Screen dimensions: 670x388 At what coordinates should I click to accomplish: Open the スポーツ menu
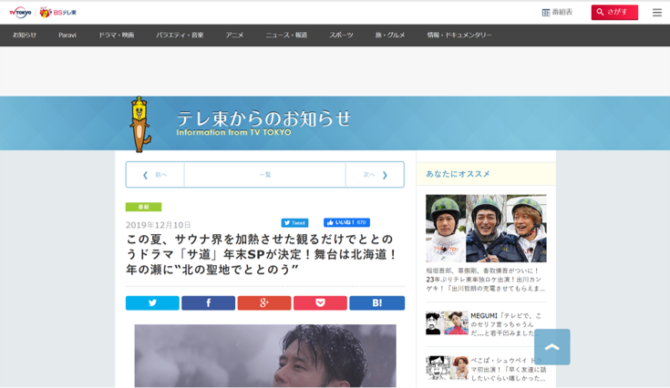click(341, 35)
